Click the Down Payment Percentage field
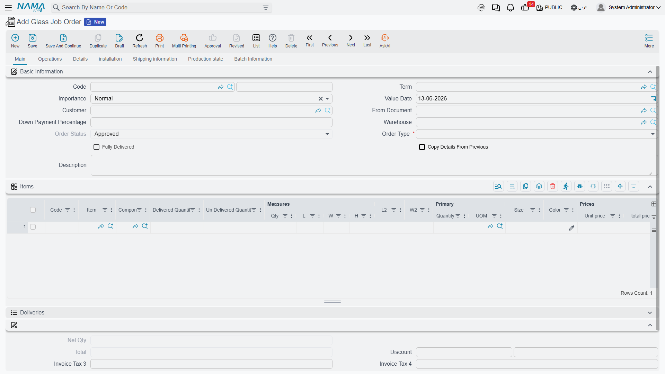 point(211,122)
